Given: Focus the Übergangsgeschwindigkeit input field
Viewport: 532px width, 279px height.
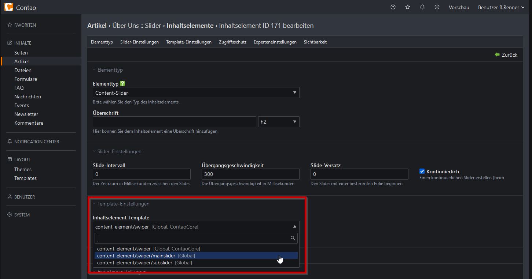Looking at the screenshot, I should tap(250, 174).
